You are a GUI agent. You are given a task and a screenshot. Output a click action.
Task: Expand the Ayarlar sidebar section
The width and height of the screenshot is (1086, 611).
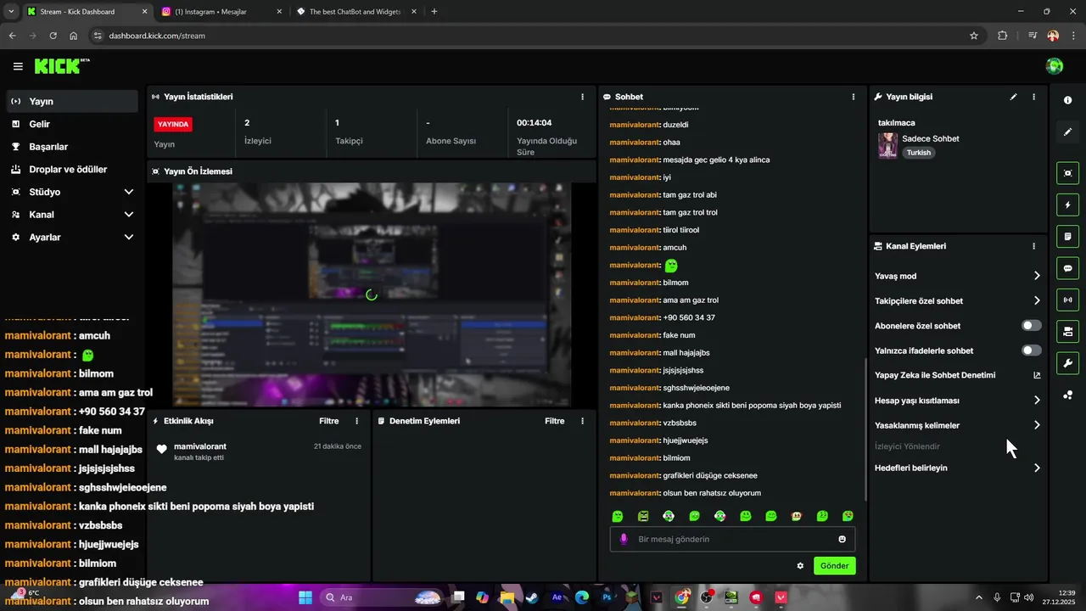coord(71,238)
